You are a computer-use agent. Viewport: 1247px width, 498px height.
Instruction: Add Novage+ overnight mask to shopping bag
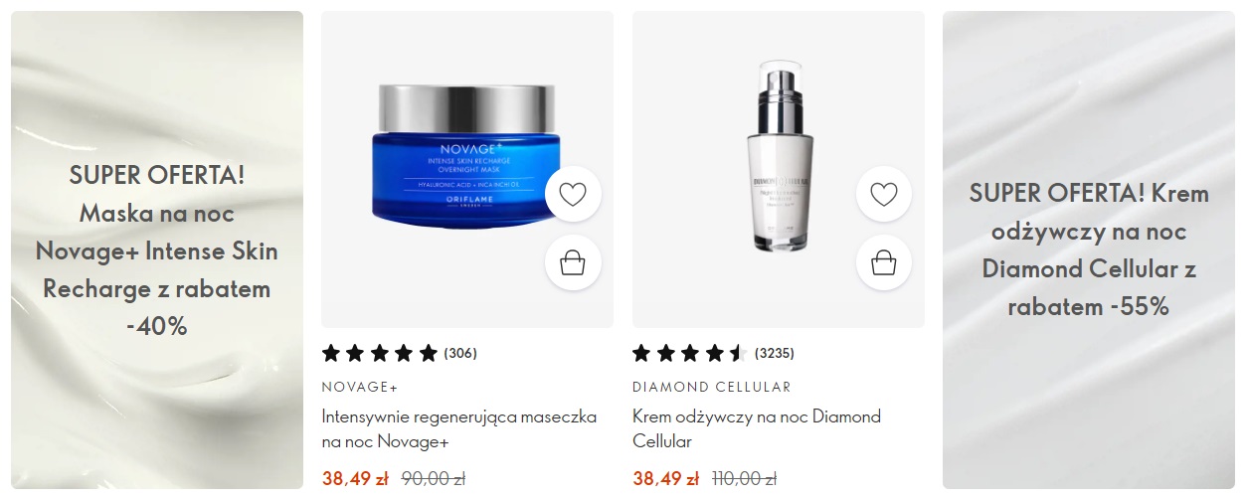point(573,262)
